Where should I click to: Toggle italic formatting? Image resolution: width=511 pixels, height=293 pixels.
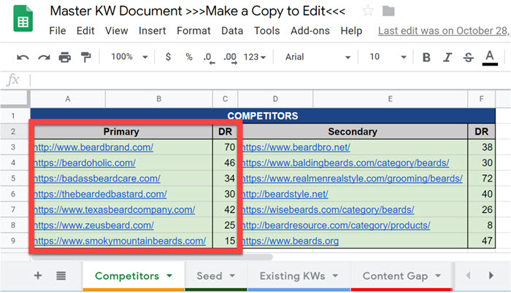pos(447,58)
